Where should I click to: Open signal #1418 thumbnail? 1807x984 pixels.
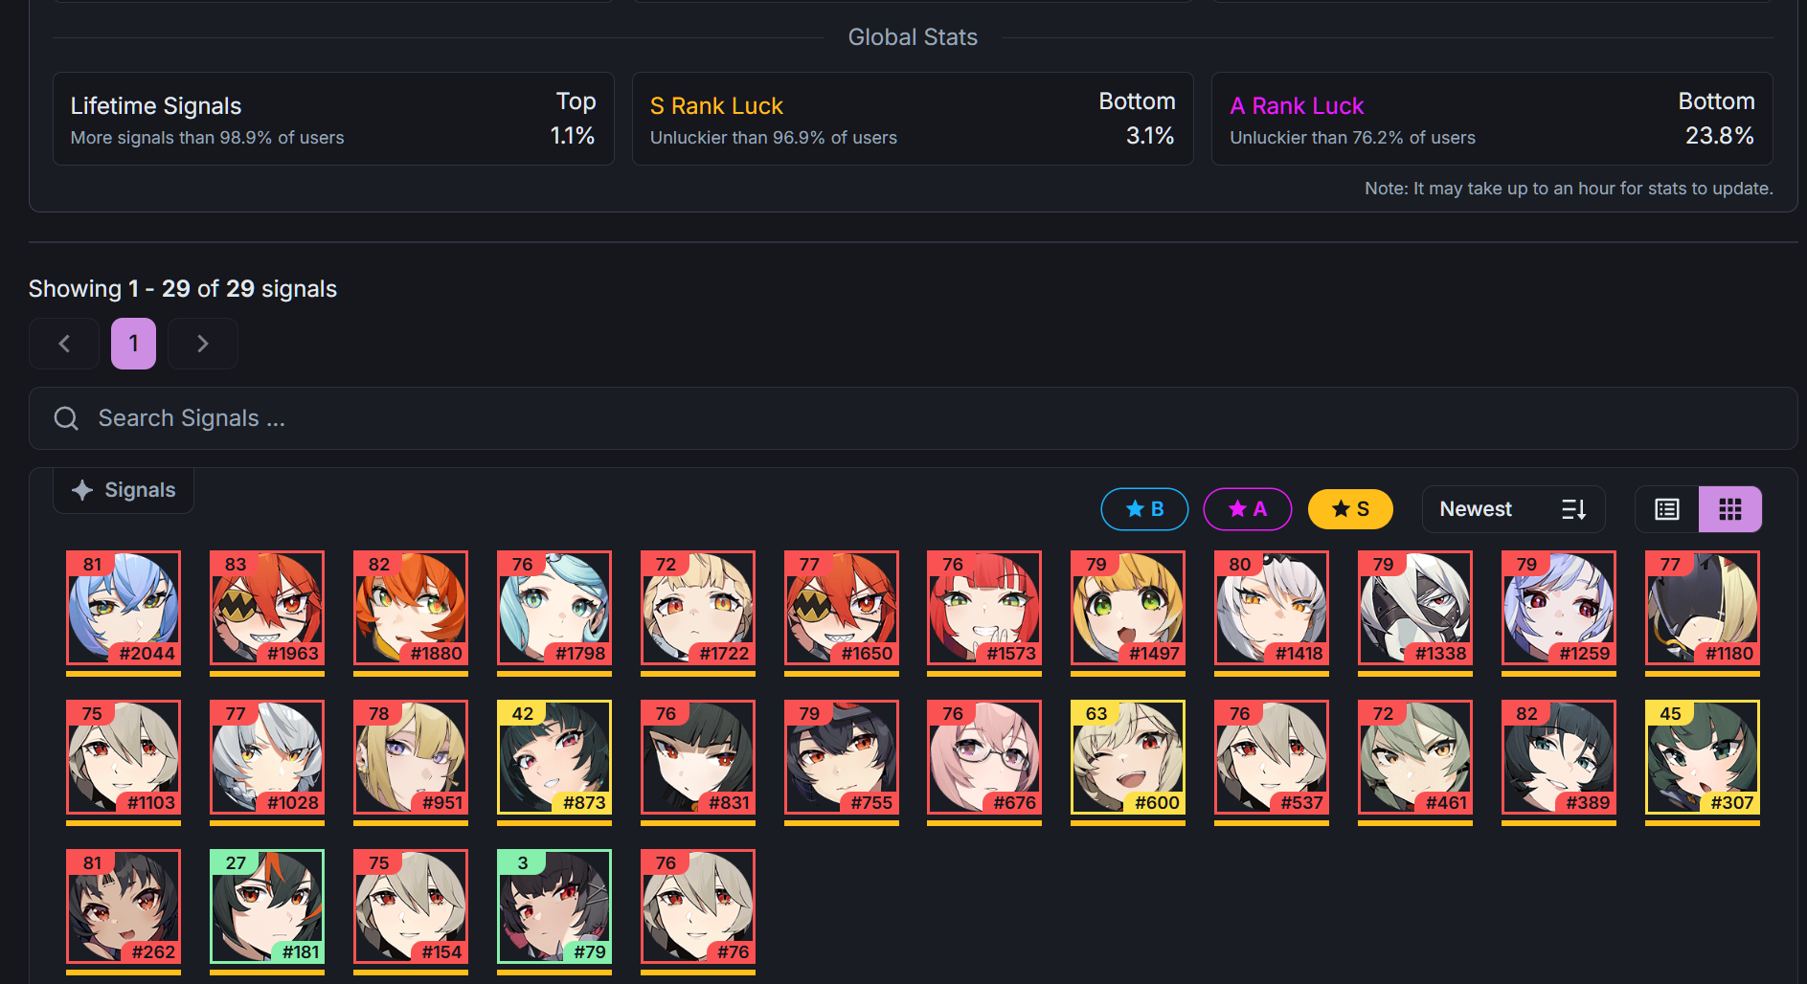point(1272,608)
